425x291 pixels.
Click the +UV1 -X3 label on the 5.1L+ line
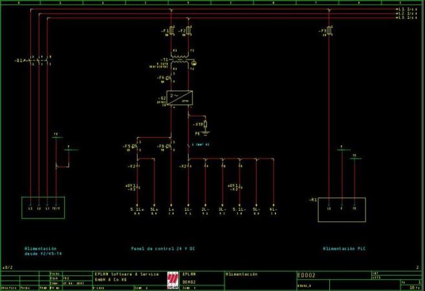[x=132, y=188]
